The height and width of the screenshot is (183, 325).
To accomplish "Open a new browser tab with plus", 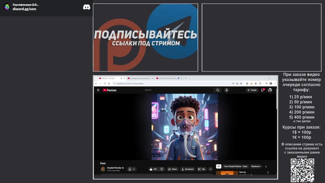I will click(x=186, y=78).
